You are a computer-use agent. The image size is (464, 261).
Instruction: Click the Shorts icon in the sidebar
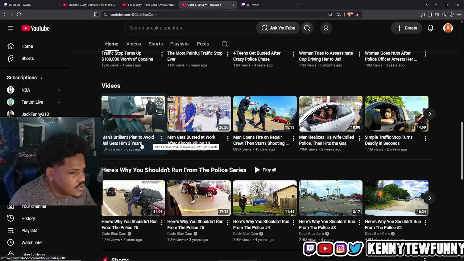11,58
